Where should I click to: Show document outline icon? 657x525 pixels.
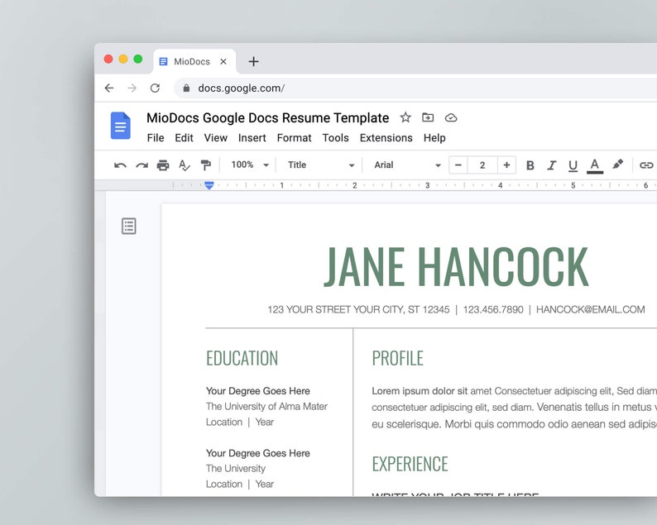pyautogui.click(x=128, y=226)
